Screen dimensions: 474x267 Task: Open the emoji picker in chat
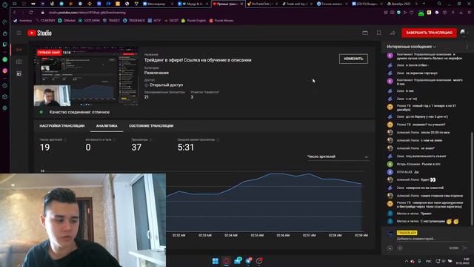click(x=390, y=248)
